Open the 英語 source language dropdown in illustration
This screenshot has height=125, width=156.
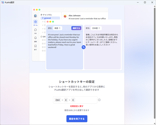pyautogui.click(x=57, y=28)
